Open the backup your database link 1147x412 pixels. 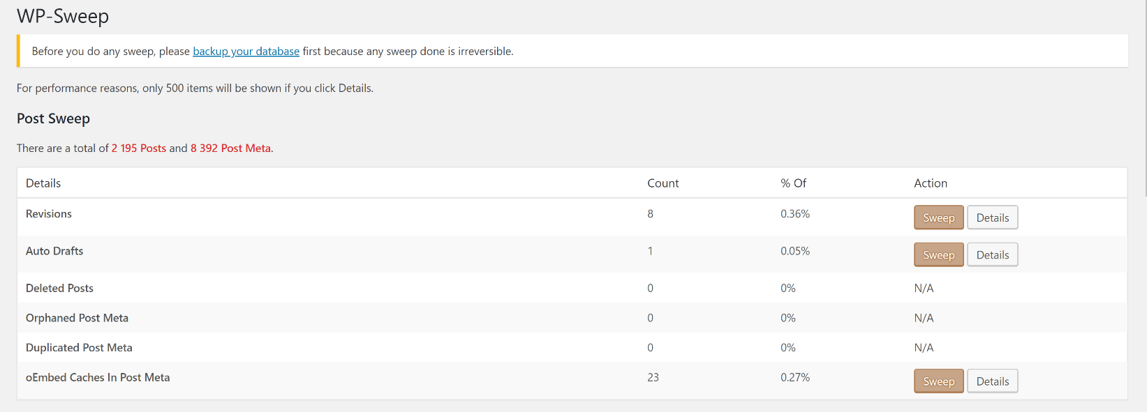tap(246, 52)
